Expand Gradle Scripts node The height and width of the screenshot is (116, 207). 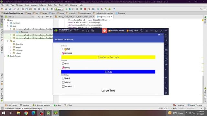point(5,56)
